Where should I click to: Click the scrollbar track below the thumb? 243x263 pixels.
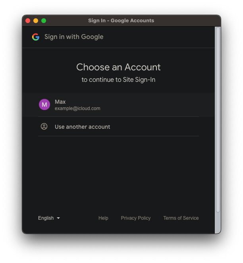tap(218, 223)
